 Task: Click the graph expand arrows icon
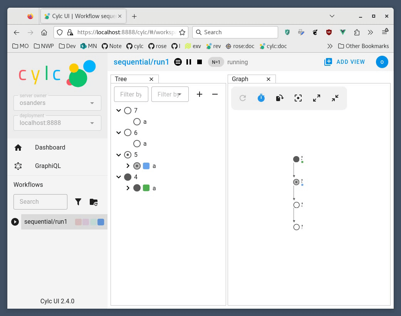[317, 98]
